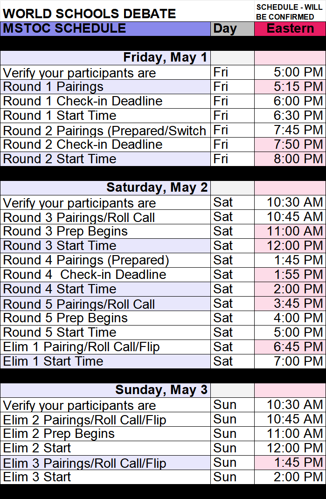
Task: Click the Day column header
Action: (x=232, y=28)
